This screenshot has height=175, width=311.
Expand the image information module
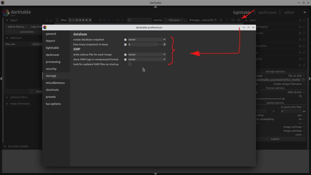(x=7, y=104)
